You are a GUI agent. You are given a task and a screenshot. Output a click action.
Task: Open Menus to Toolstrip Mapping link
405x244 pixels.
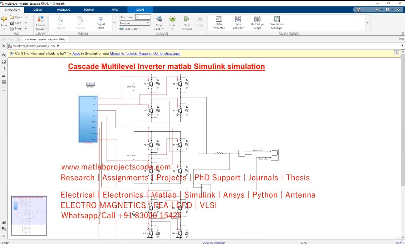[x=131, y=54]
